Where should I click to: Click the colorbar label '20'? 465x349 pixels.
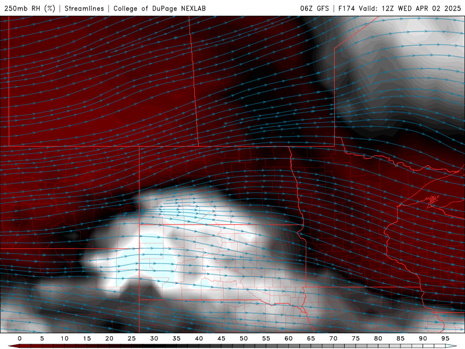pyautogui.click(x=109, y=339)
